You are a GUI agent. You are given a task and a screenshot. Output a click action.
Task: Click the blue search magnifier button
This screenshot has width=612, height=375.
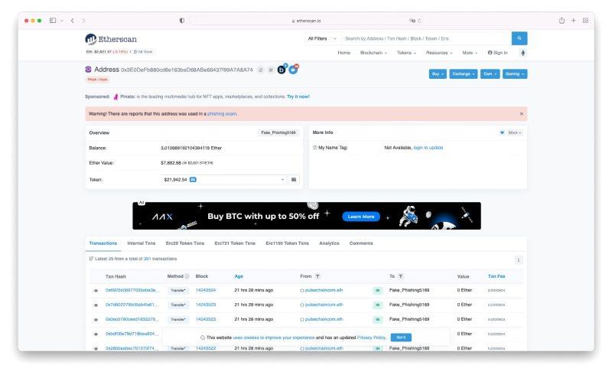click(519, 38)
